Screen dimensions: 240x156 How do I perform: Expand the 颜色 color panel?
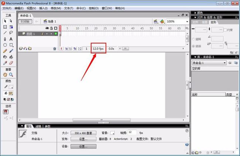point(195,13)
